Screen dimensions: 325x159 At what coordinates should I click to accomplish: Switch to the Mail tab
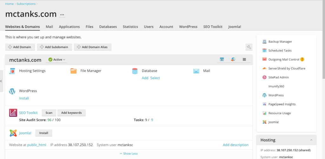(x=49, y=27)
